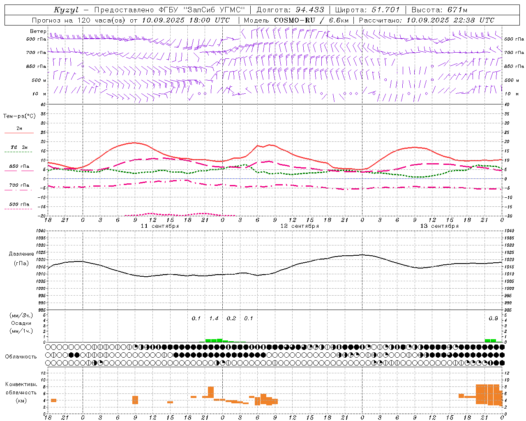Click the dash-dot 700 гПа legend line sample
Viewport: 526px width, 421px height.
click(x=18, y=190)
